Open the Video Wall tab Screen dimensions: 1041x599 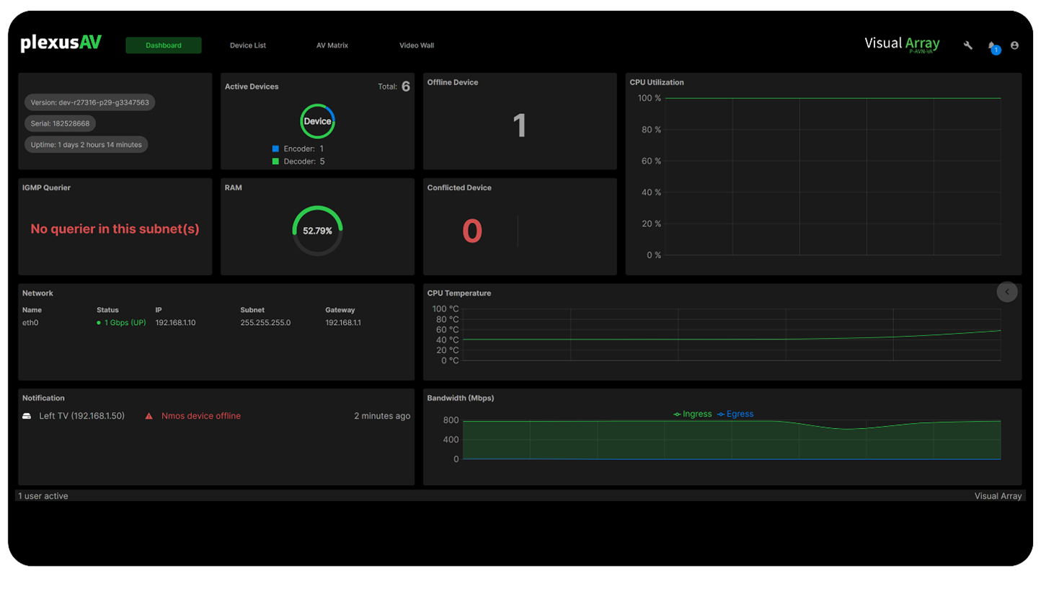point(417,45)
